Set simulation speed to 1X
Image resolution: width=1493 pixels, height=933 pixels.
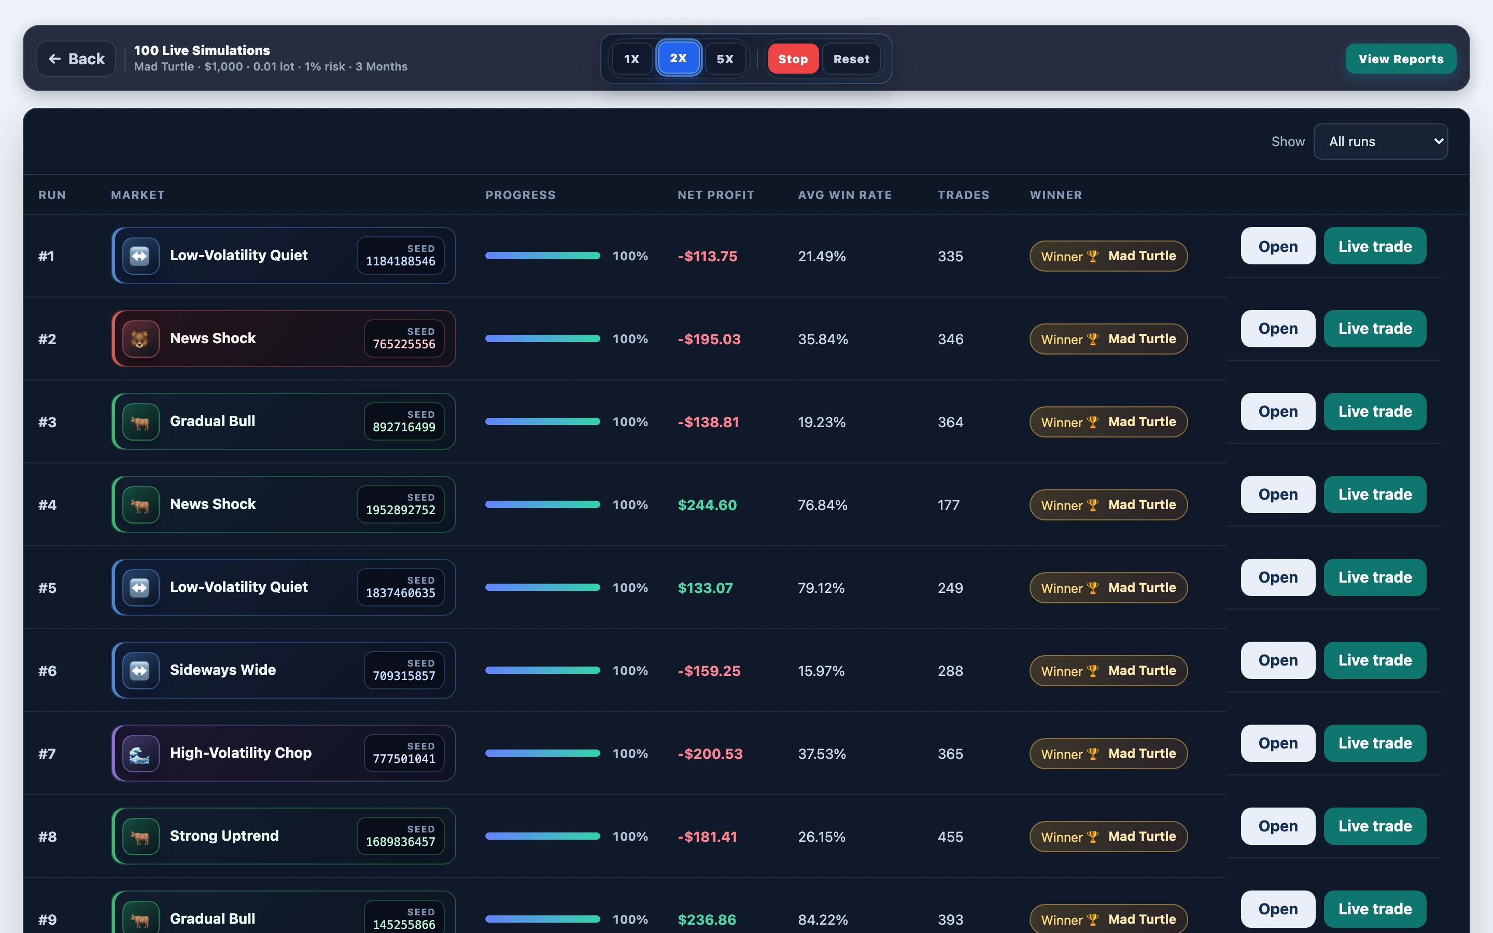[631, 59]
